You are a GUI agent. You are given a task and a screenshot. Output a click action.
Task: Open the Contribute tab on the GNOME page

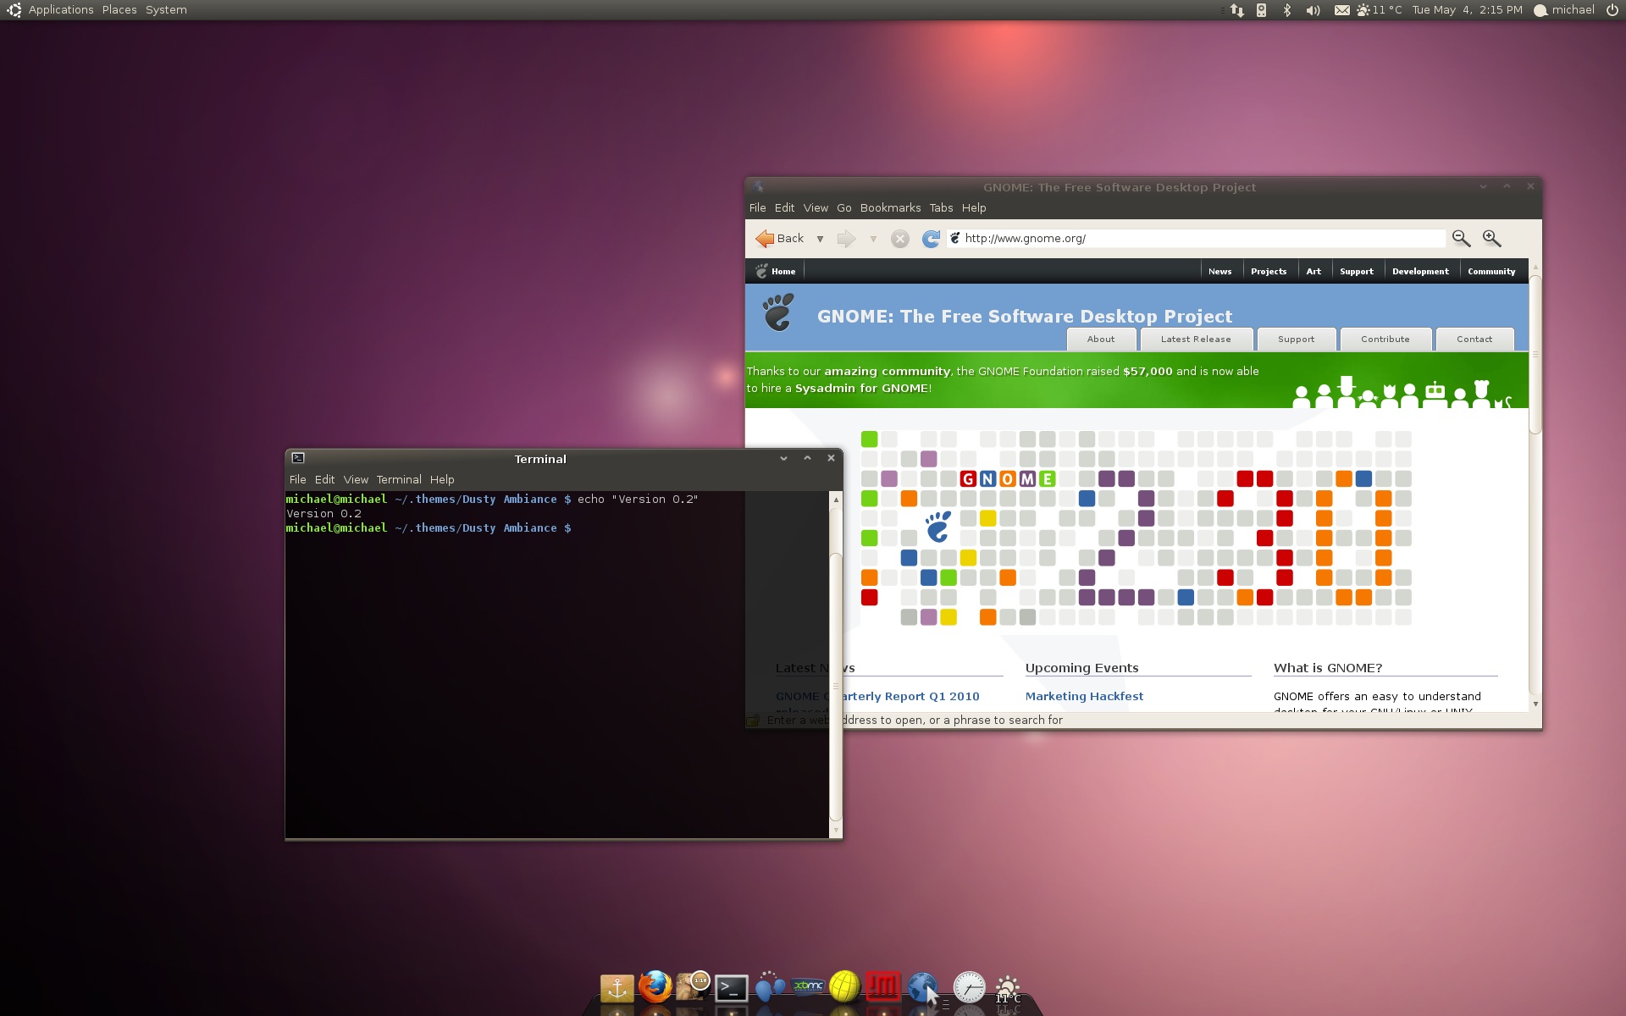coord(1385,340)
